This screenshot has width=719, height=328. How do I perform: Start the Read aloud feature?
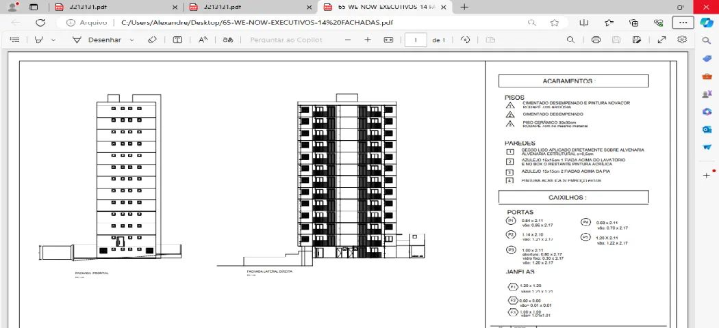[203, 40]
